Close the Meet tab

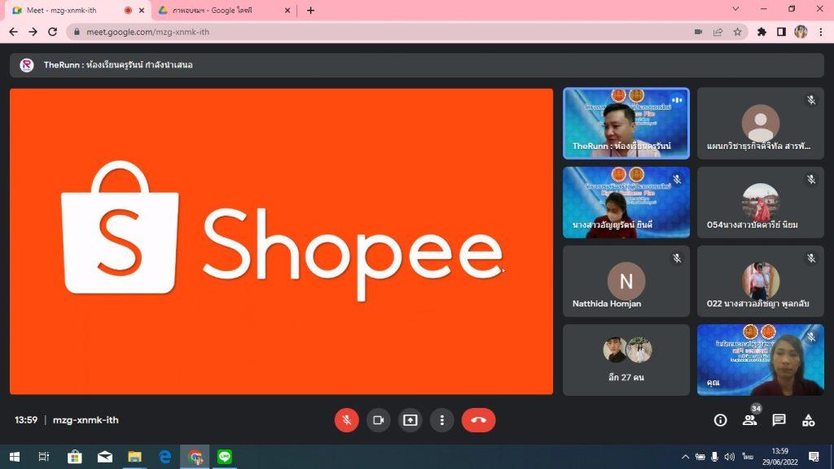[x=142, y=10]
